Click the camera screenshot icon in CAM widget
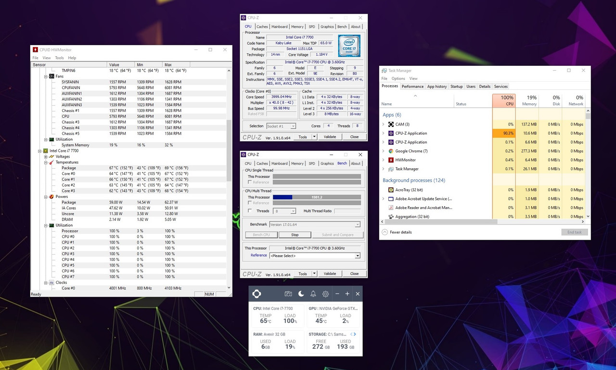The width and height of the screenshot is (616, 370). pos(288,294)
